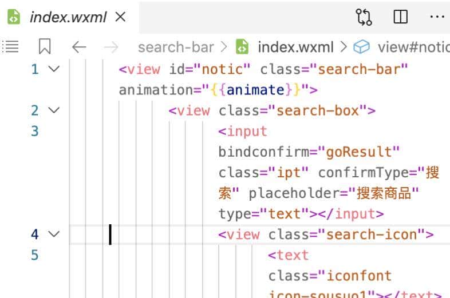Image resolution: width=450 pixels, height=298 pixels.
Task: Split the editor with the split icon
Action: (400, 17)
